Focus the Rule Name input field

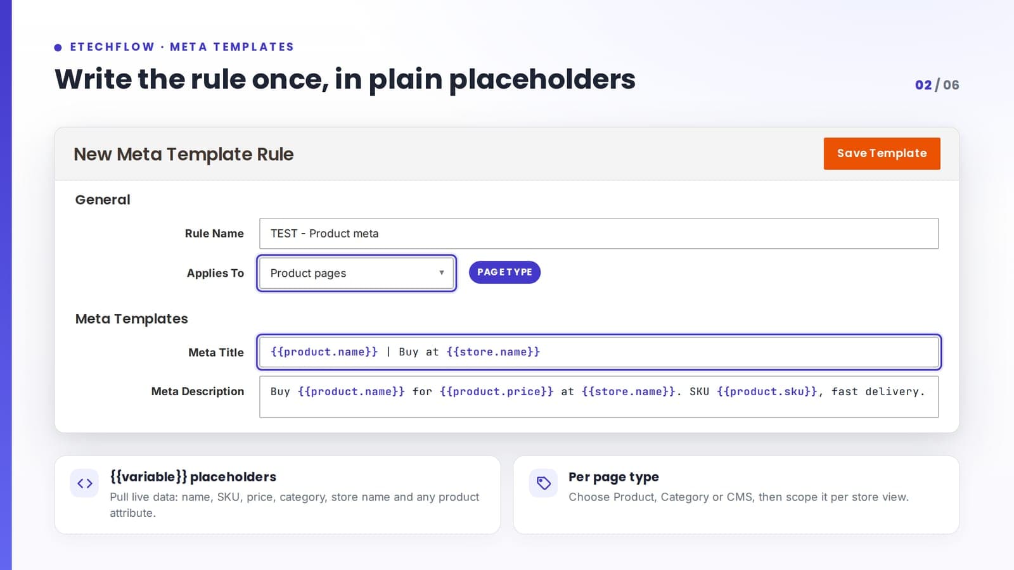pos(599,234)
